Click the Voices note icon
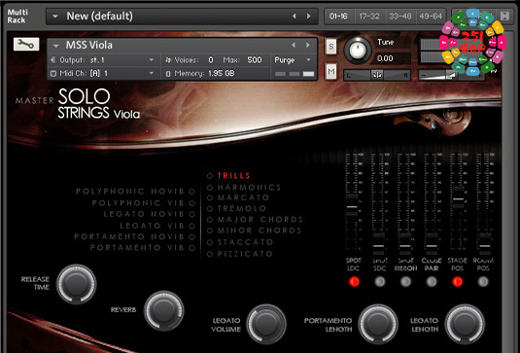This screenshot has width=520, height=353. [x=168, y=60]
